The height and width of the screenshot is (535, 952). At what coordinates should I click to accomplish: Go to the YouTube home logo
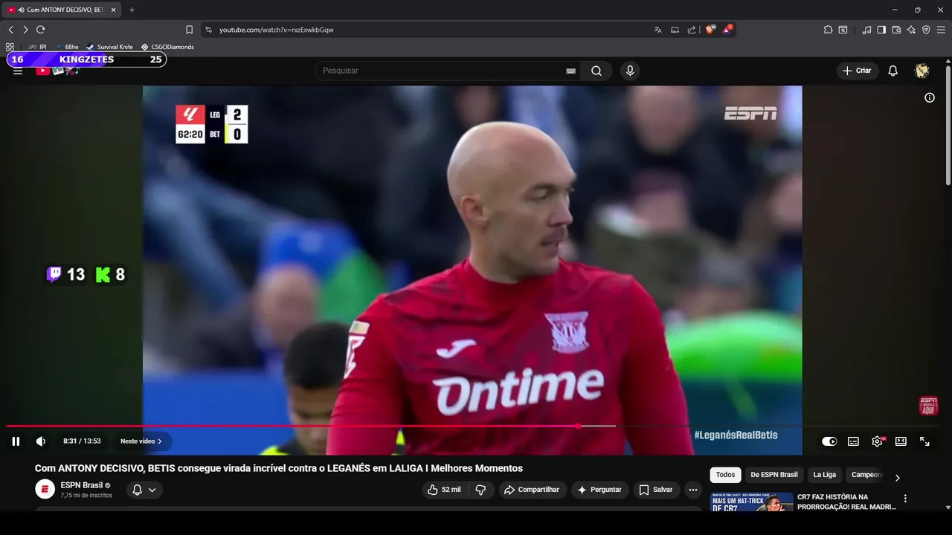(x=57, y=71)
